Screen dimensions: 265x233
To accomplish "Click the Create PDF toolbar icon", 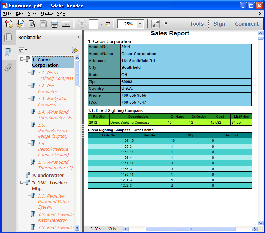I will point(9,24).
